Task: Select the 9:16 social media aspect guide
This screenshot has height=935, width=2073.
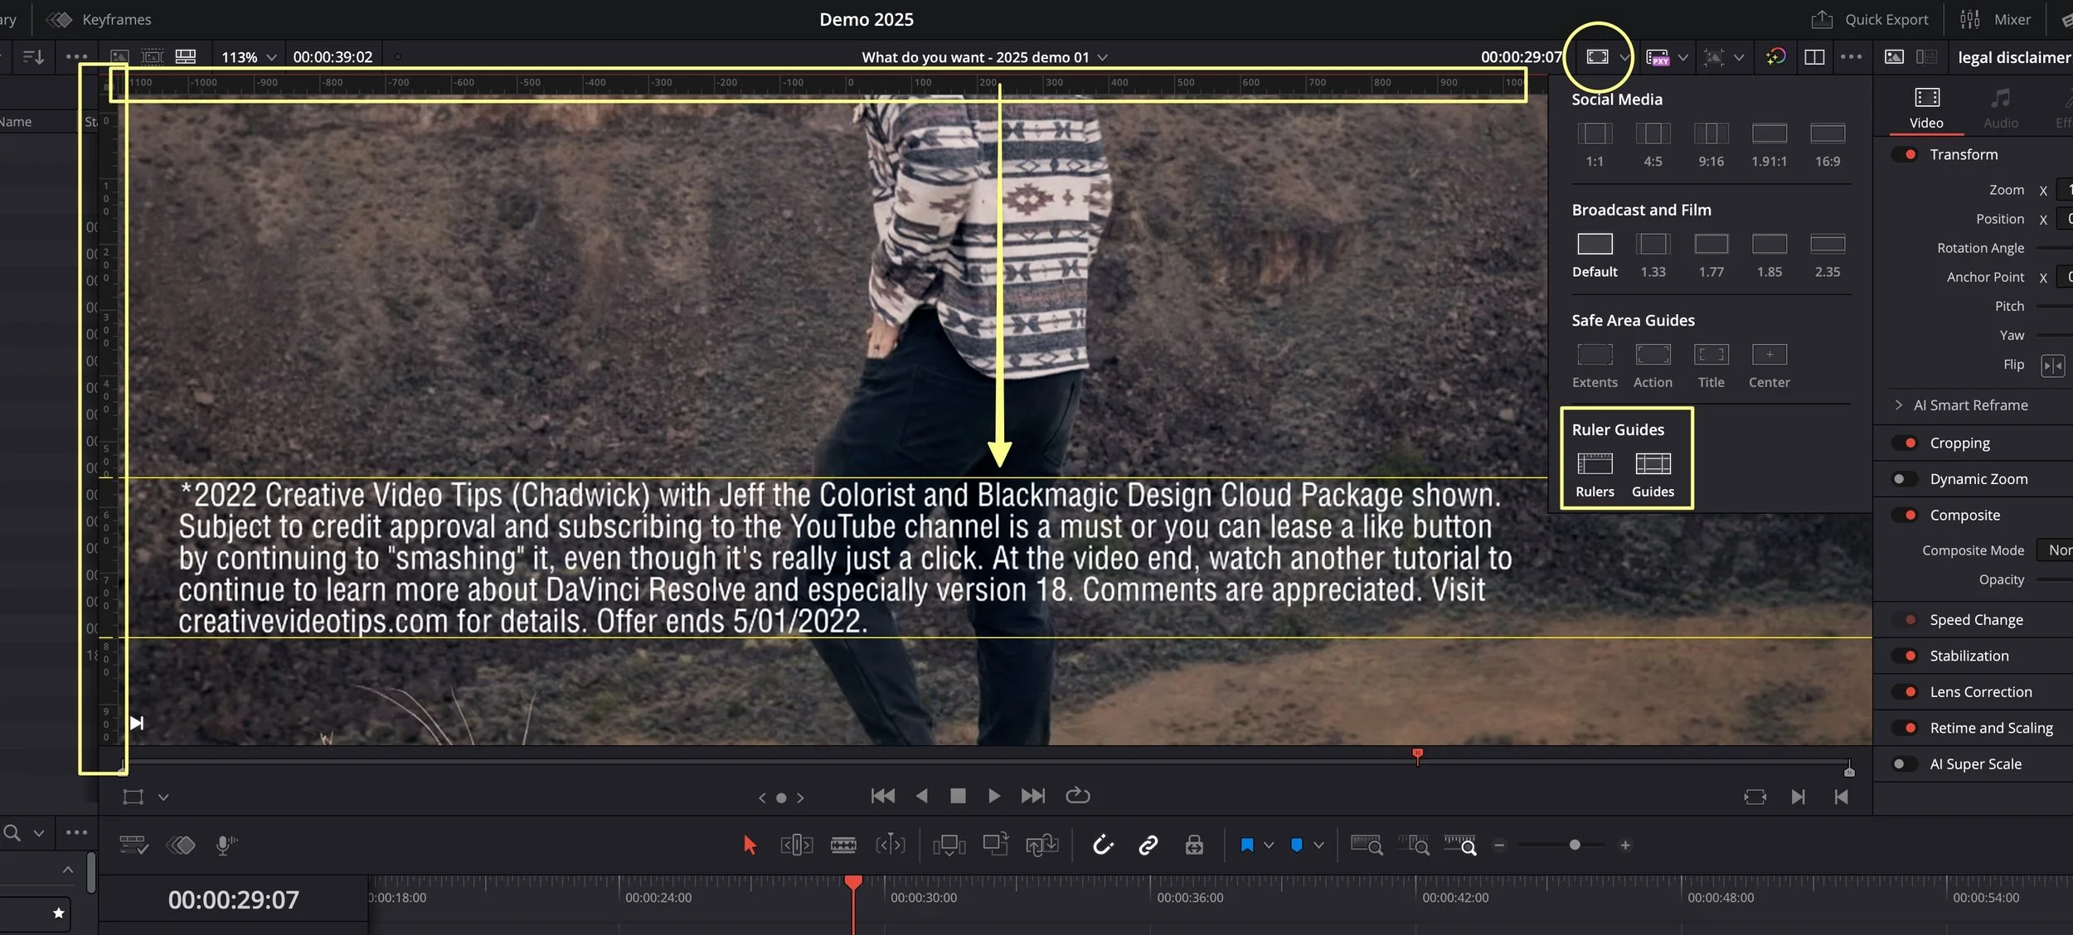Action: pos(1711,133)
